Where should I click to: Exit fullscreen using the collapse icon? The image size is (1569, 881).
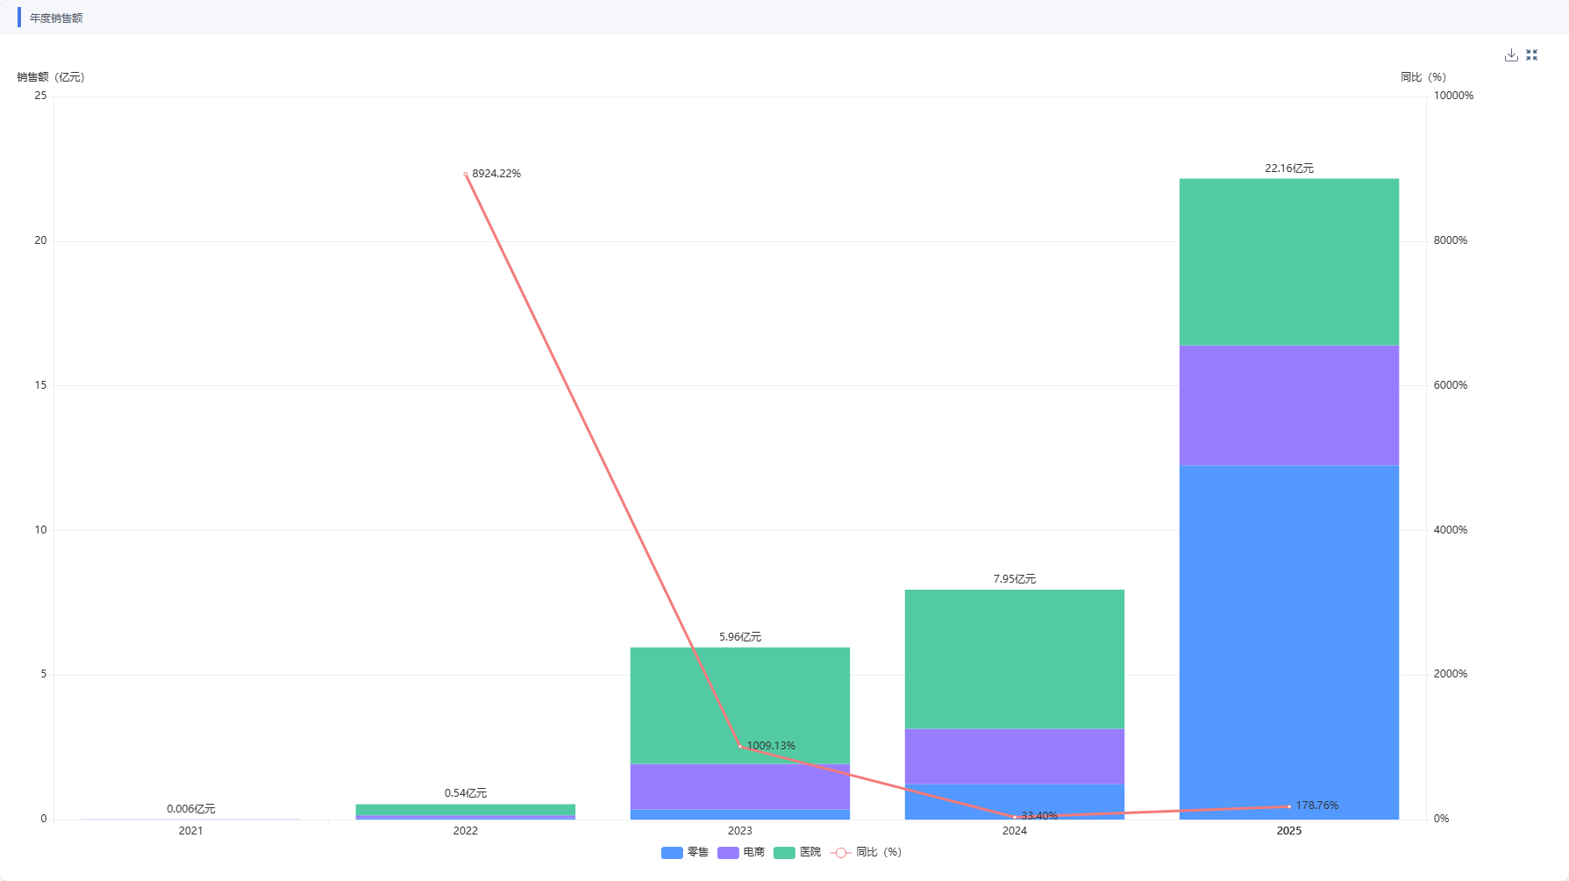1532,55
